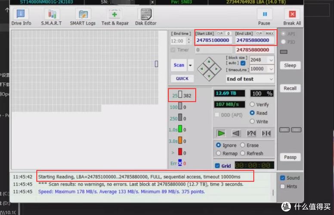Click the up arrow of the navigation diamond

click(x=209, y=61)
